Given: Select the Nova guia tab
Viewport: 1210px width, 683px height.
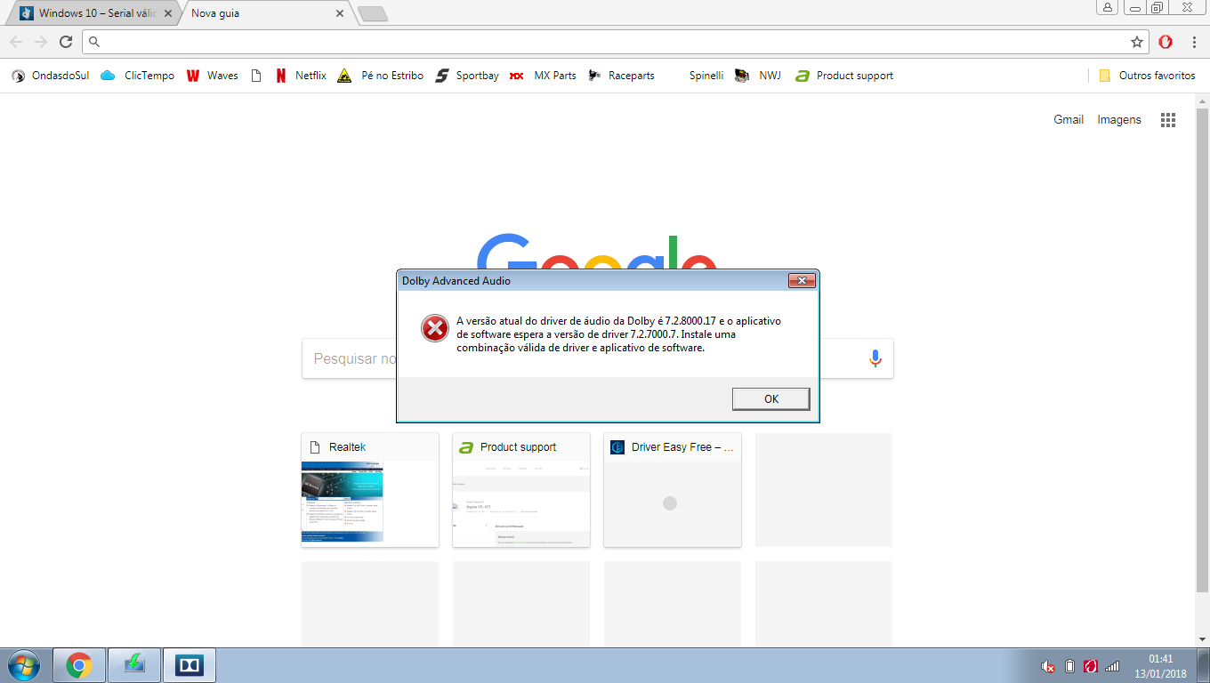Looking at the screenshot, I should [263, 13].
